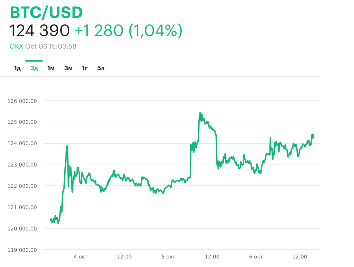The height and width of the screenshot is (267, 354).
Task: Click the 5 окт date marker
Action: pyautogui.click(x=168, y=257)
